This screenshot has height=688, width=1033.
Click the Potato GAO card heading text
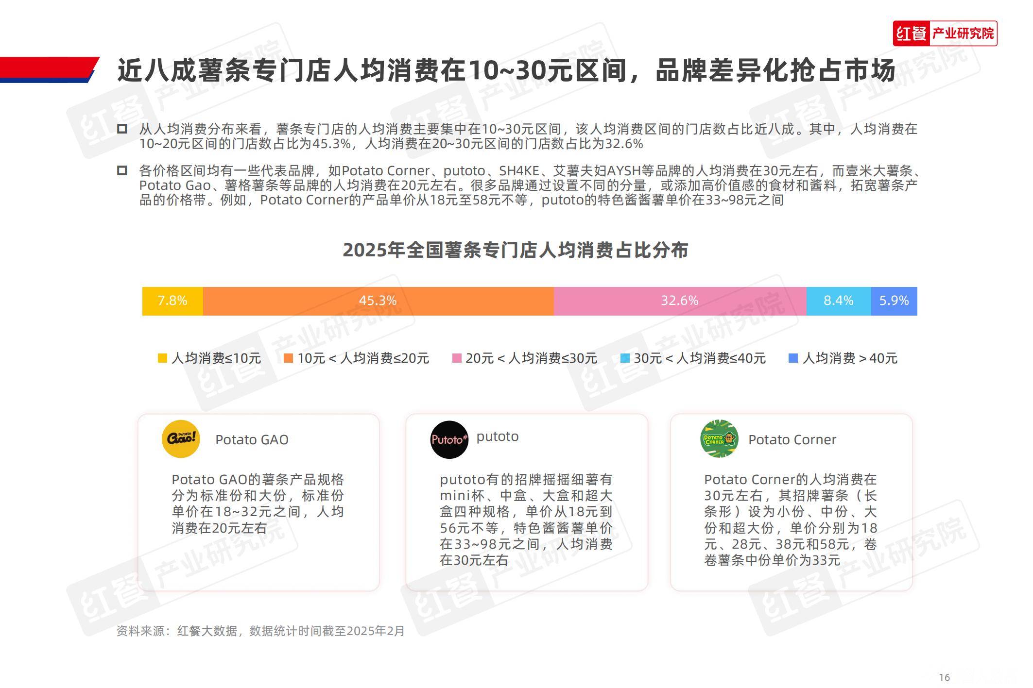click(252, 440)
